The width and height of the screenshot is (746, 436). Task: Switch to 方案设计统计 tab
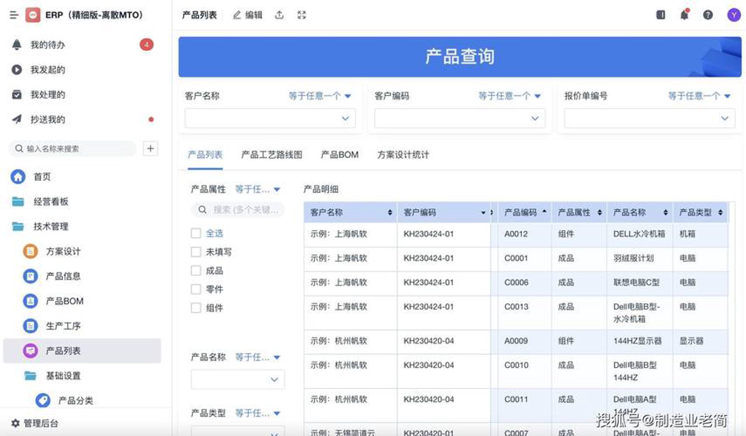click(x=403, y=155)
